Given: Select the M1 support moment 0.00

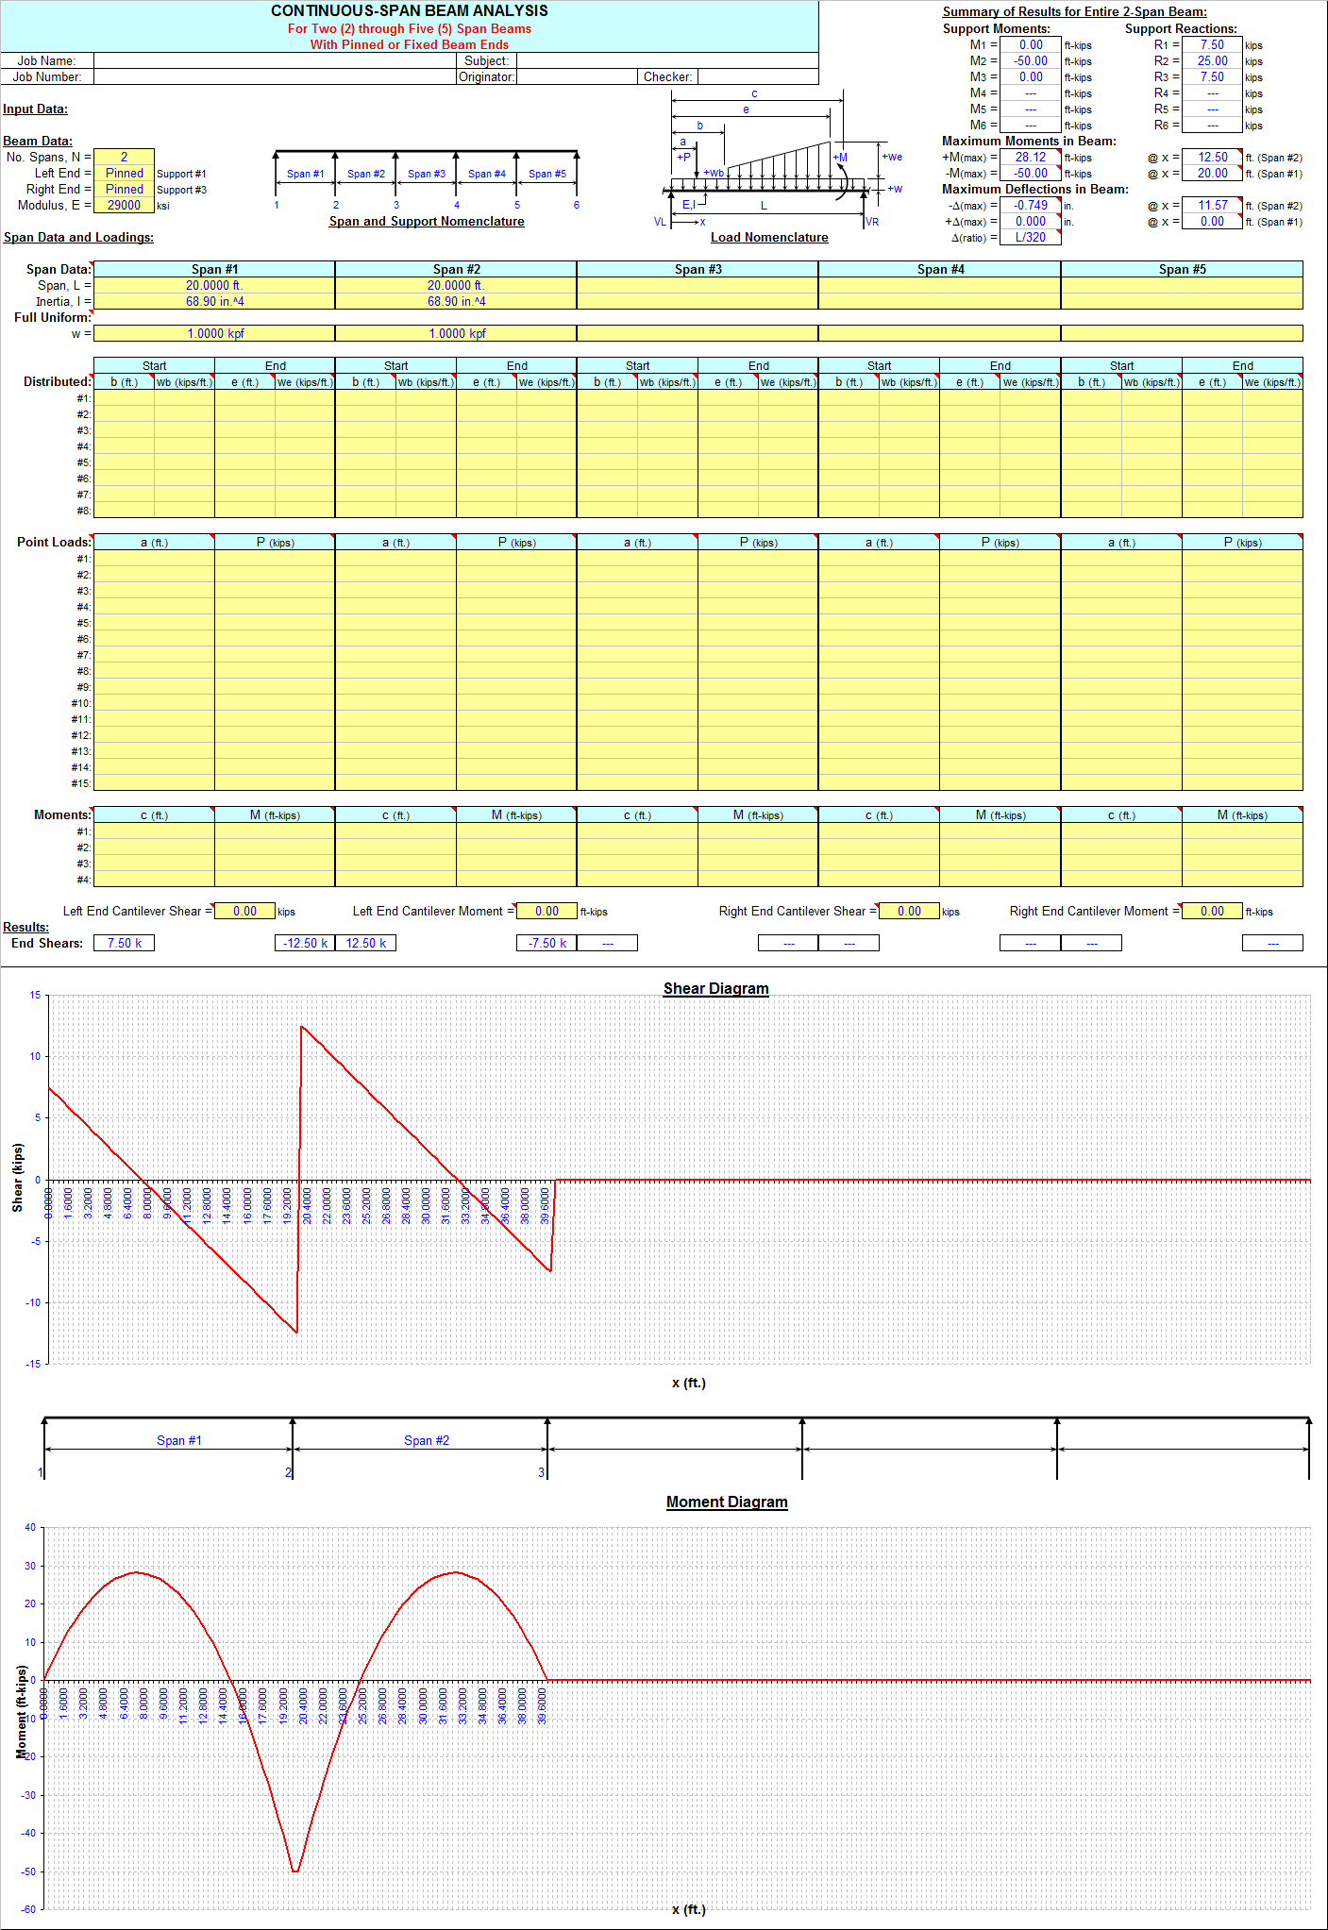Looking at the screenshot, I should (1031, 44).
